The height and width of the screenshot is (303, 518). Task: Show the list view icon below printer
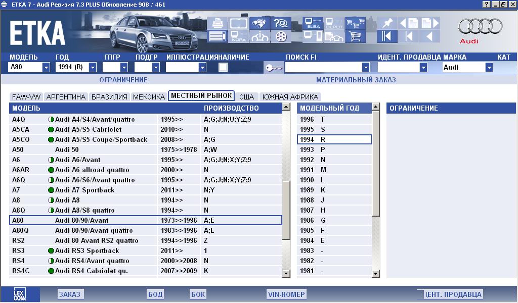point(217,36)
